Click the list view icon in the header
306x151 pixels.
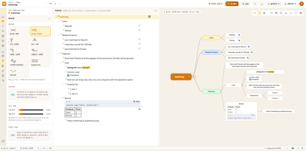[255, 4]
